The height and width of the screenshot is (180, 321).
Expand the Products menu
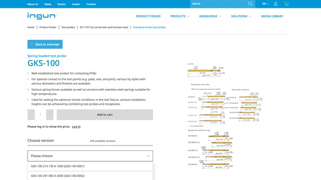click(180, 16)
